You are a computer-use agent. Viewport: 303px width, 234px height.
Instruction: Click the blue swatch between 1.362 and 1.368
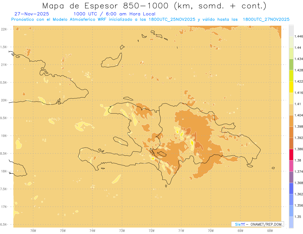point(291,188)
